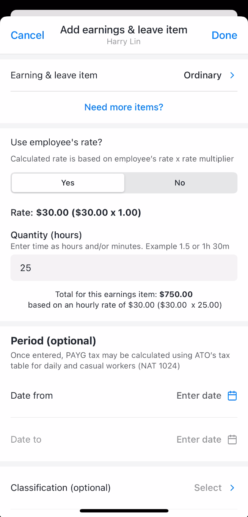248x517 pixels.
Task: Tap the Date to label
Action: tap(26, 440)
